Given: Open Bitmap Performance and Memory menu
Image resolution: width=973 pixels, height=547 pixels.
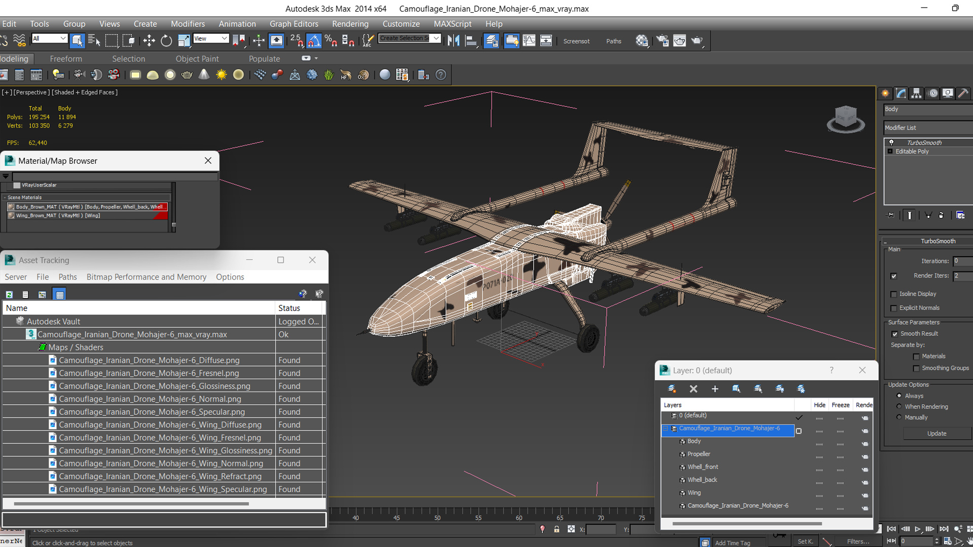Looking at the screenshot, I should coord(146,277).
